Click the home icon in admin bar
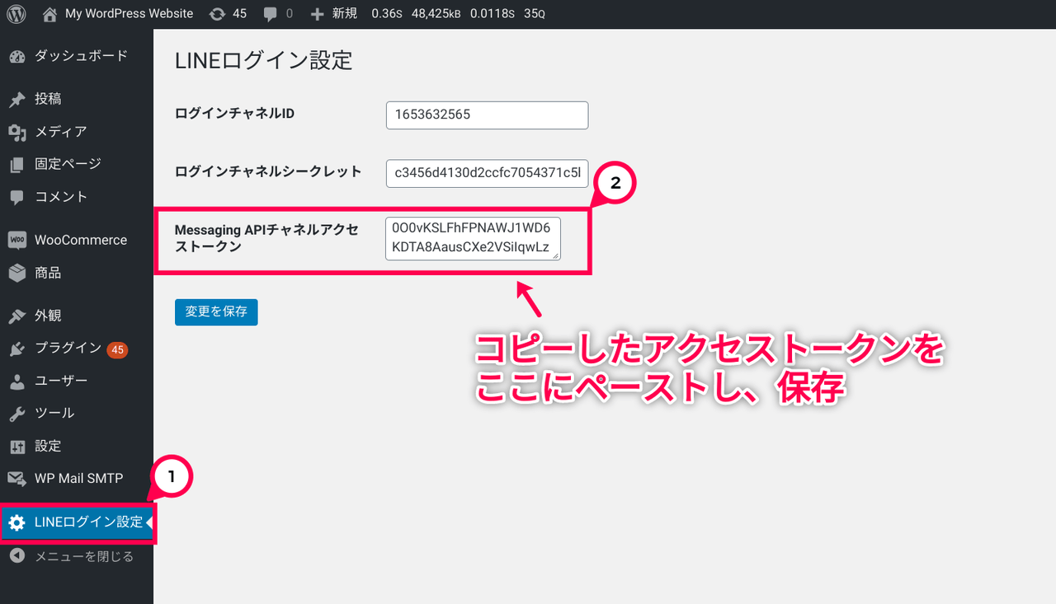This screenshot has height=604, width=1056. coord(50,14)
